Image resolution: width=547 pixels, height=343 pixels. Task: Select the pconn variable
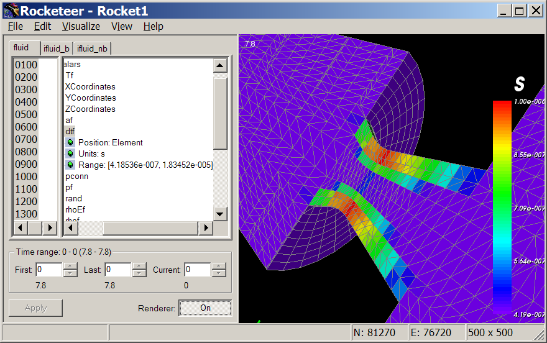[76, 176]
